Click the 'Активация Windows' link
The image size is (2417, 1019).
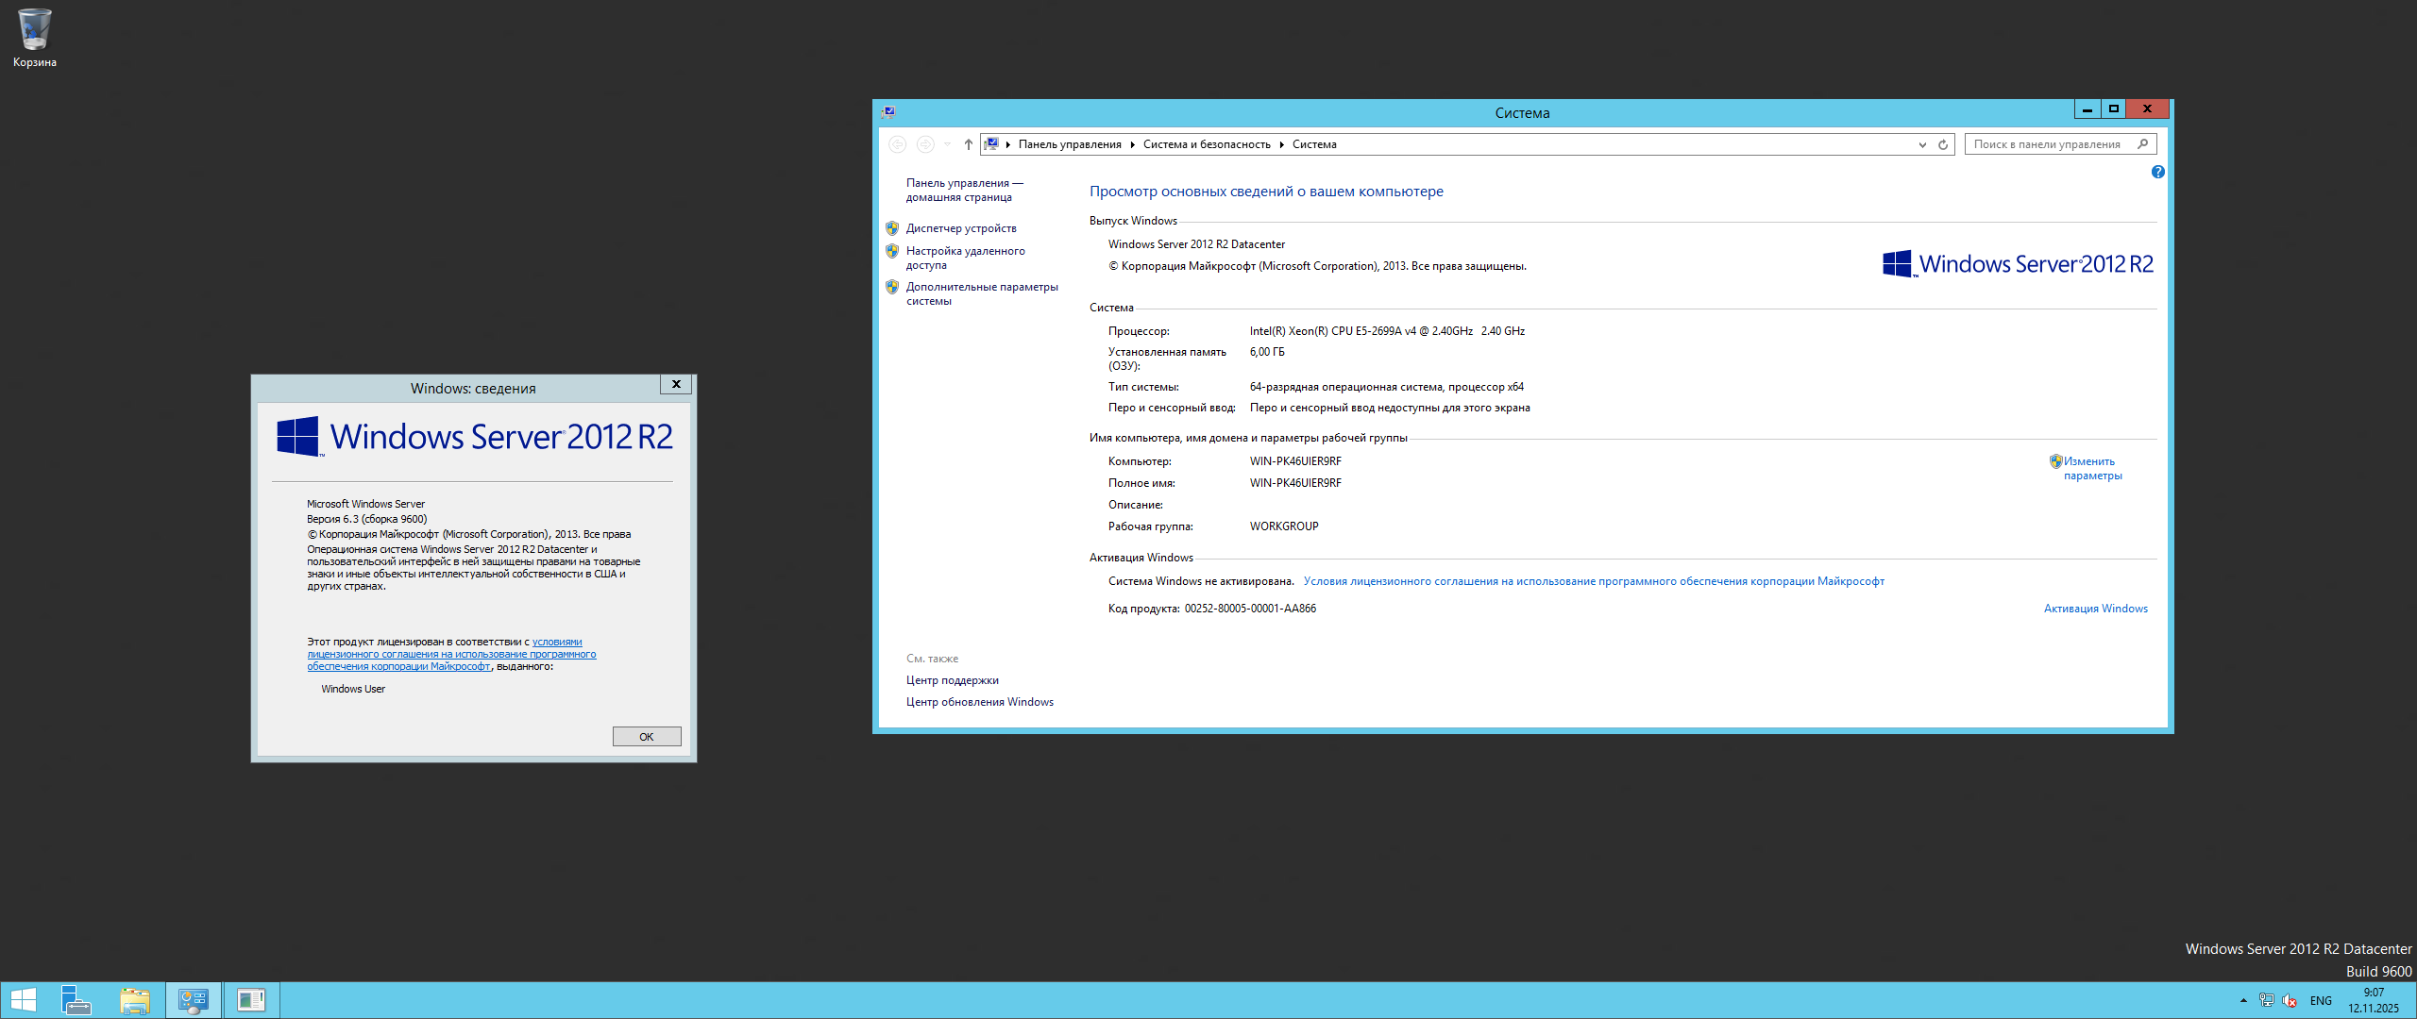point(2095,609)
